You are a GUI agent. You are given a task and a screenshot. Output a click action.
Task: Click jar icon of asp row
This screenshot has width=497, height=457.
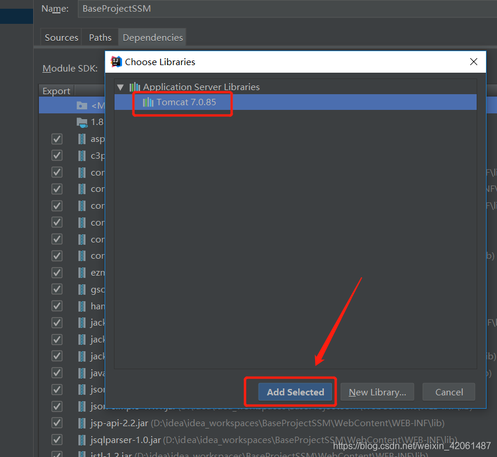coord(82,139)
